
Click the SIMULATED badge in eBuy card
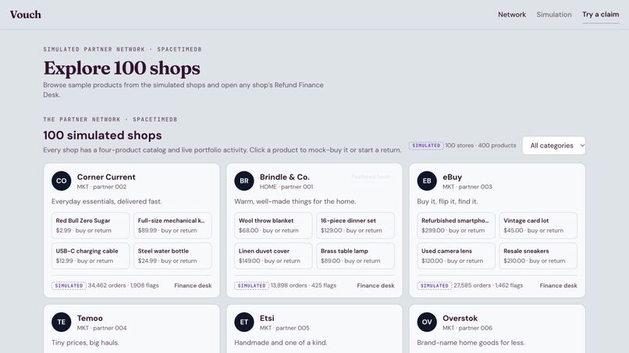435,286
